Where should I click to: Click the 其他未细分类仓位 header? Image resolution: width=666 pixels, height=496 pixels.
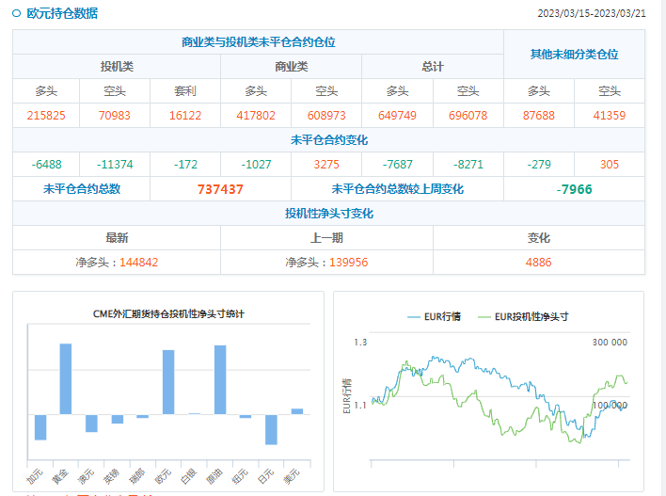[x=574, y=55]
